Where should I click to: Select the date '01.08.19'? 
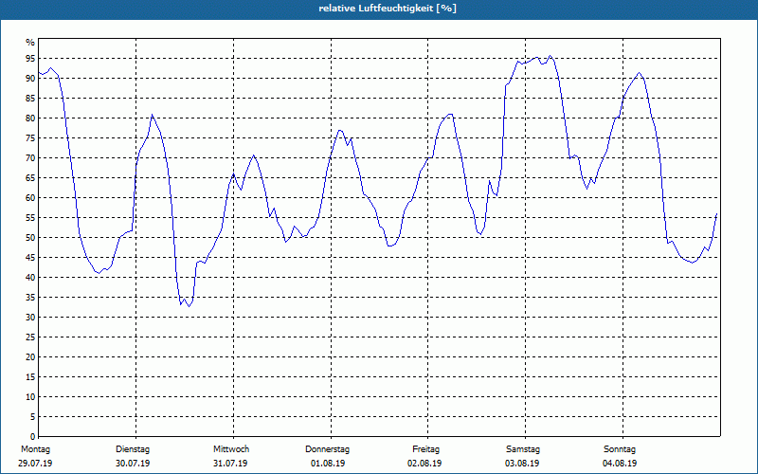click(328, 464)
